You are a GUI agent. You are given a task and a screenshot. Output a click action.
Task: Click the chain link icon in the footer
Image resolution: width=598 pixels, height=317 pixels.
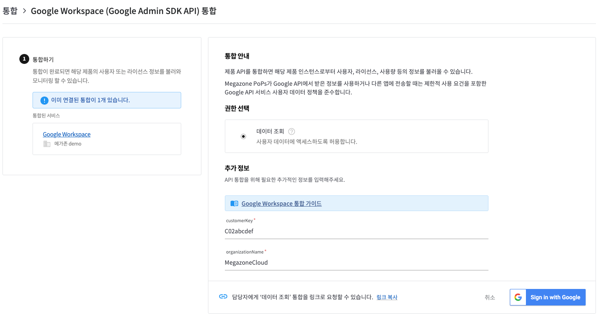(x=223, y=297)
